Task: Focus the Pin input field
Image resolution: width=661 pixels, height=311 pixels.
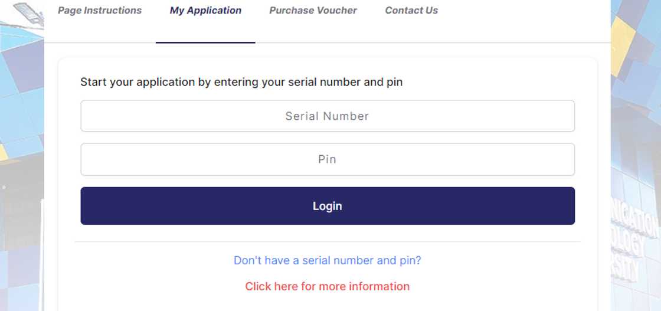Action: click(x=328, y=159)
